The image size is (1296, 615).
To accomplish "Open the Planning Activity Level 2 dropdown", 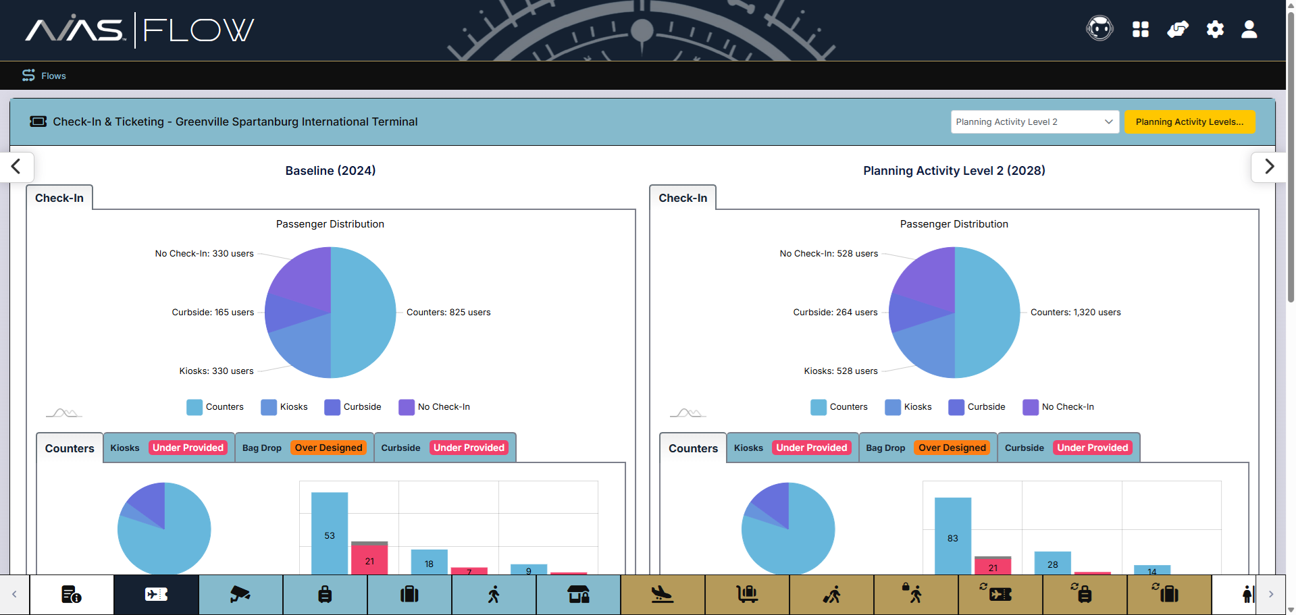I will (x=1035, y=122).
